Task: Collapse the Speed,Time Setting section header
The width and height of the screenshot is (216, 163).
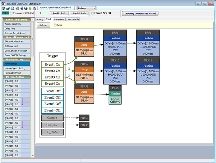Action: pyautogui.click(x=16, y=20)
